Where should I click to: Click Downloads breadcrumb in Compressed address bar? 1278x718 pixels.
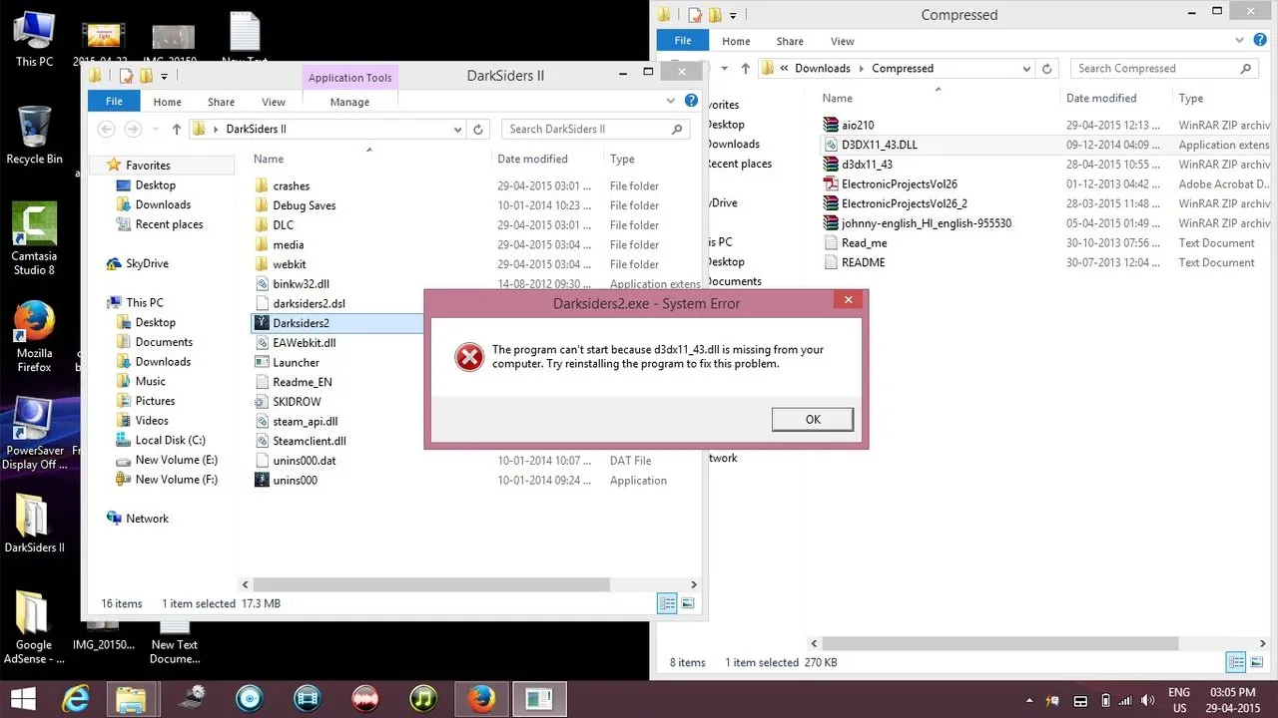[x=822, y=69]
